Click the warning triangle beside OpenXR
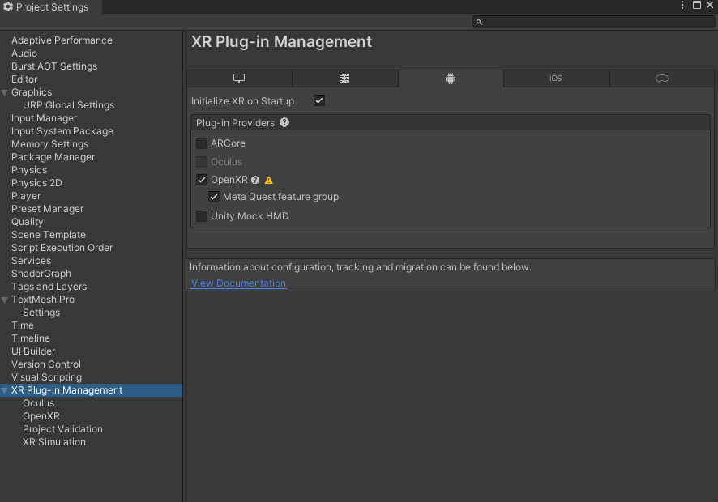 [268, 180]
